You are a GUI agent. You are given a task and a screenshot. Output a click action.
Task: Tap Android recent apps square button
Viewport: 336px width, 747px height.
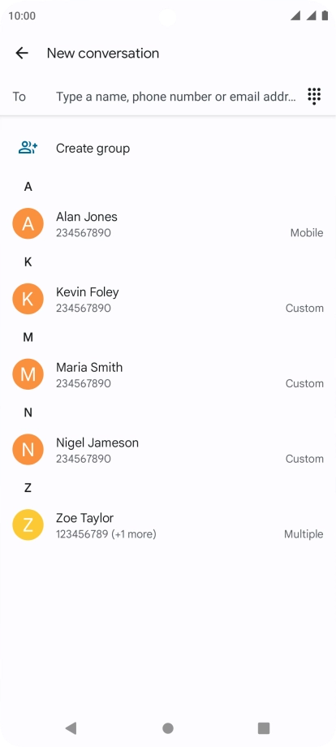click(264, 728)
